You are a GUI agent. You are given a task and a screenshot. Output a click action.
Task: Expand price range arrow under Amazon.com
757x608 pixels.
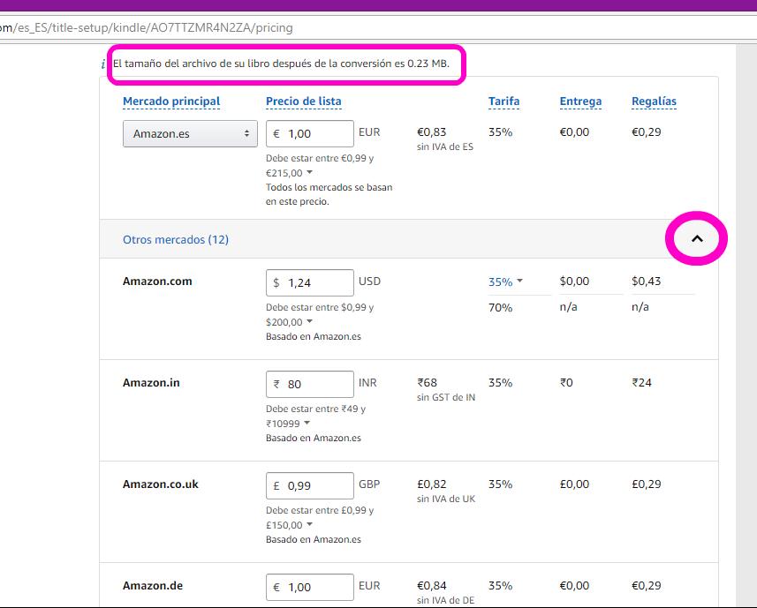pos(309,322)
